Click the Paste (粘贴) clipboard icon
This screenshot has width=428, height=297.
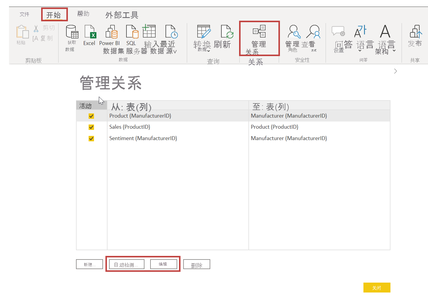click(22, 32)
